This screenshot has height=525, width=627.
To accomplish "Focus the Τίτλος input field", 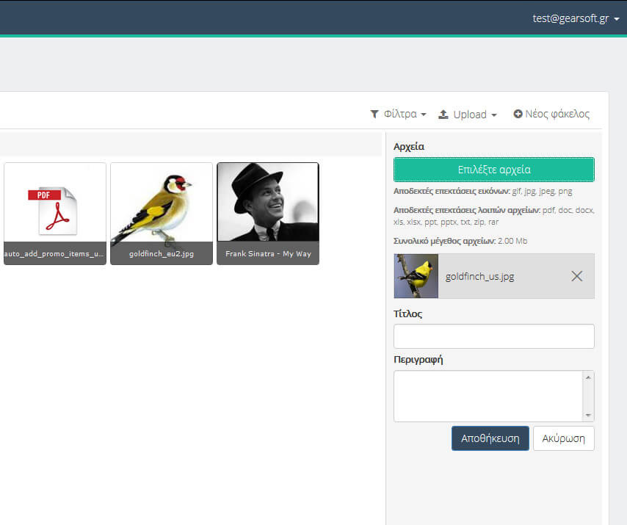I will coord(494,336).
